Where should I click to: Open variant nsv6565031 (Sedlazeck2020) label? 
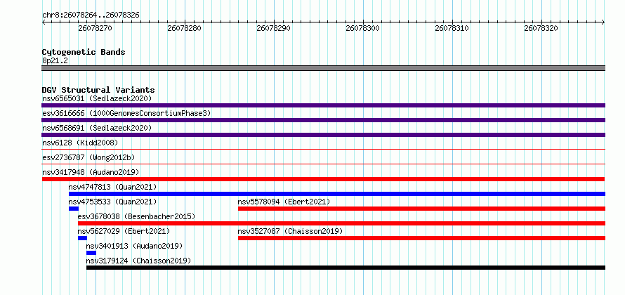[x=97, y=98]
